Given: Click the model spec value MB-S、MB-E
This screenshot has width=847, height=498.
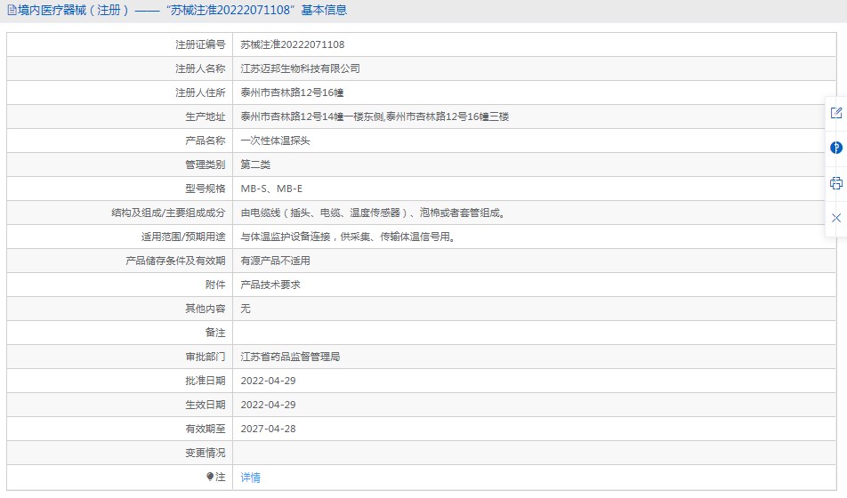Looking at the screenshot, I should tap(271, 189).
